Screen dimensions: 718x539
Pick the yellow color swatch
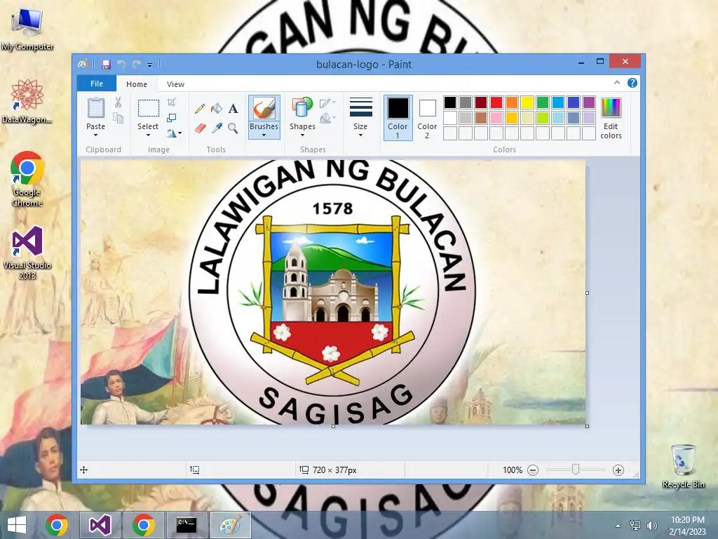(527, 102)
